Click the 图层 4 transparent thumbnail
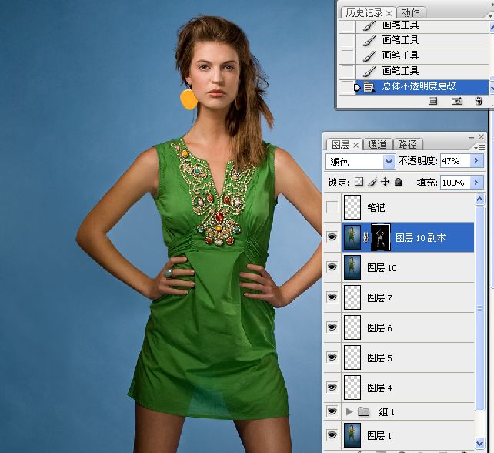The image size is (494, 453). 352,387
